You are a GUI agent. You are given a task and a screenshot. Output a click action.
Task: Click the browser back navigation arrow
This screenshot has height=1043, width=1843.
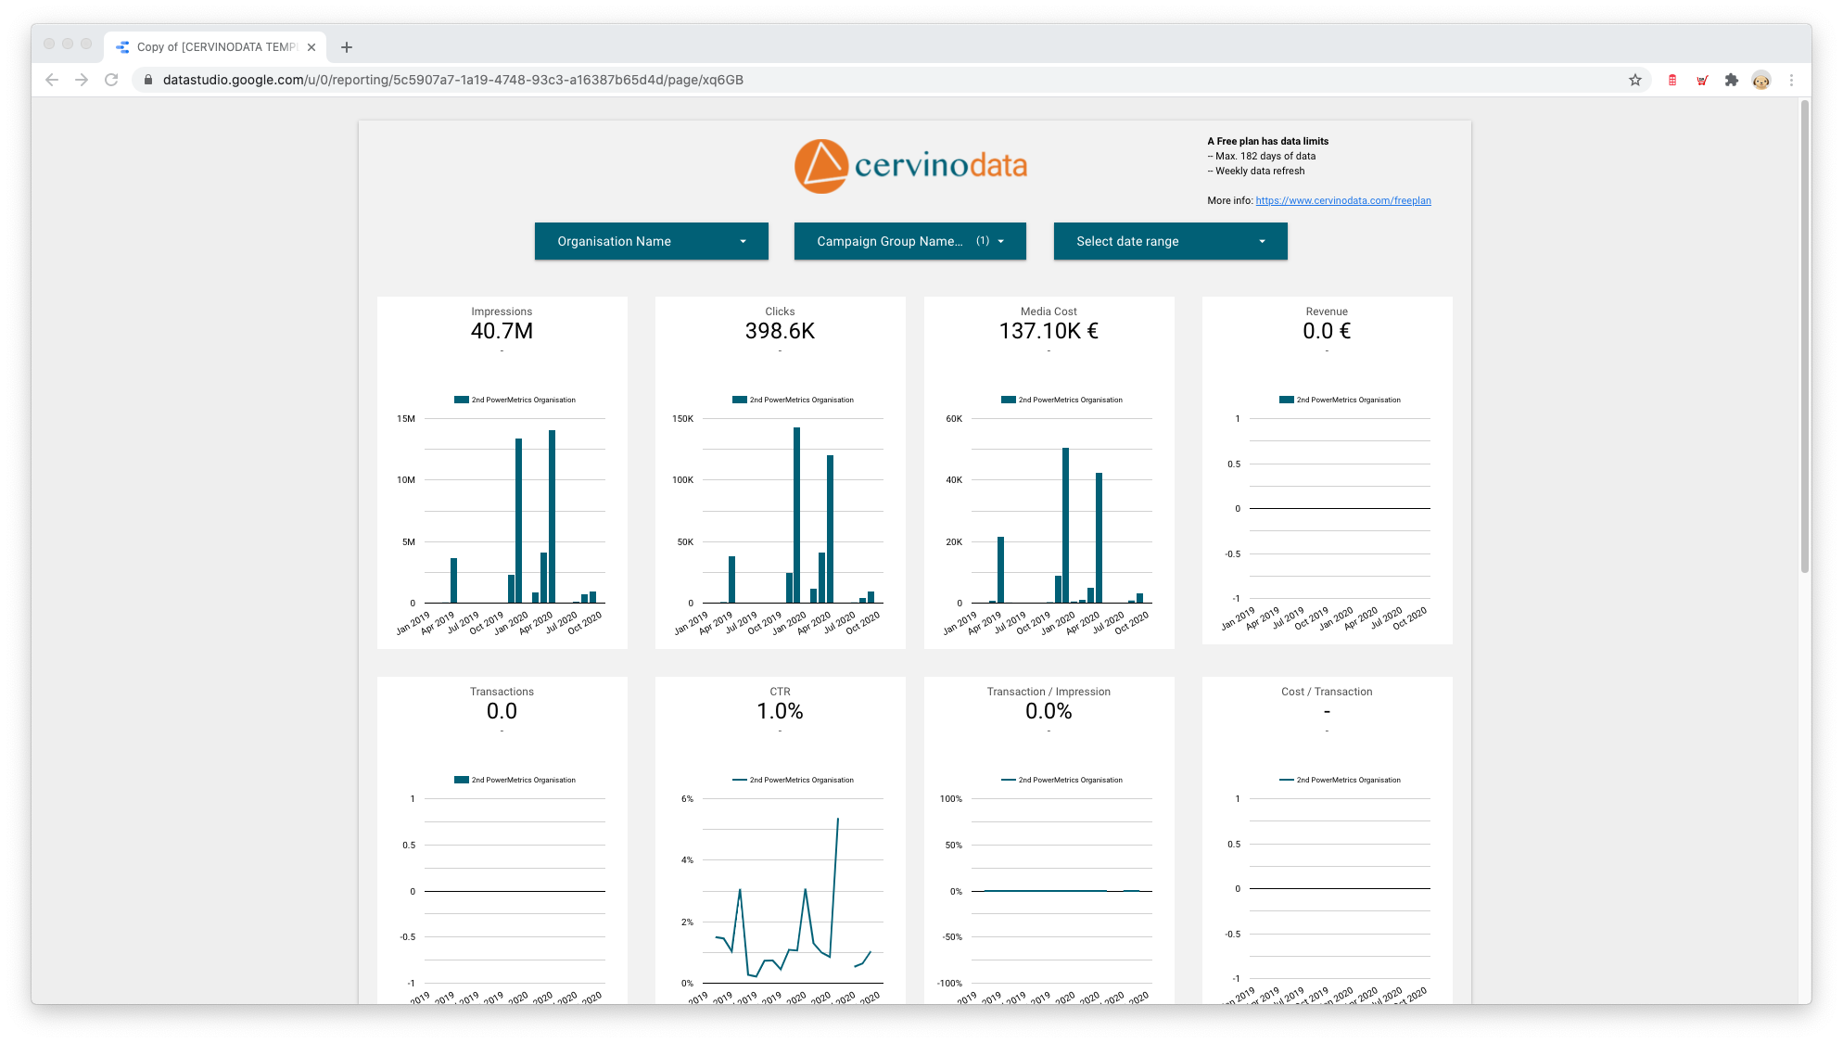[51, 80]
